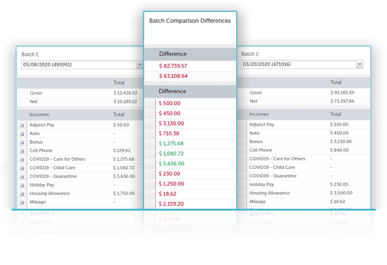Image resolution: width=387 pixels, height=265 pixels.
Task: Click Batch 2 Holiday Pay amount $ 230.00
Action: coord(339,185)
